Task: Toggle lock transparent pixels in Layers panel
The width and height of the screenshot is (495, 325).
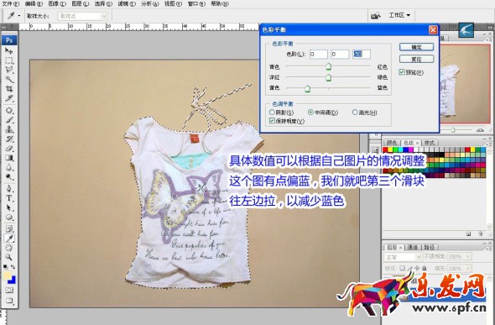Action: pos(402,268)
